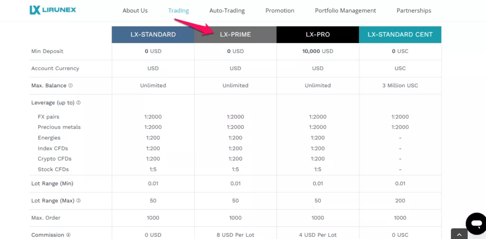Click the 8 USD Per Lot cell
This screenshot has height=239, width=486.
point(235,235)
